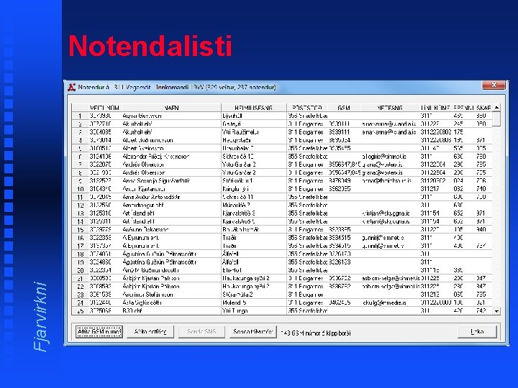
Task: Click the scroll-down arrow of the table
Action: coord(496,311)
